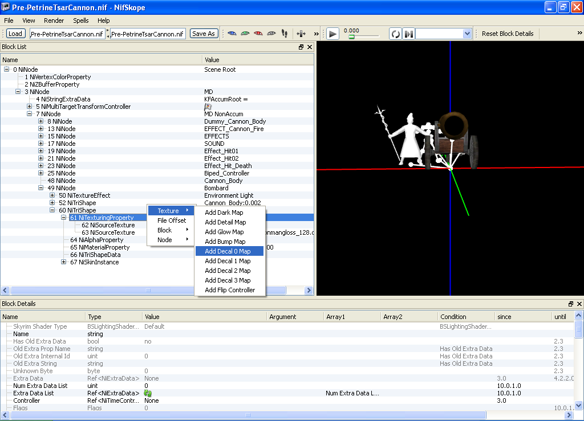Screen dimensions: 584x421
Task: Collapse 49 NiNode Bombard
Action: coord(41,188)
